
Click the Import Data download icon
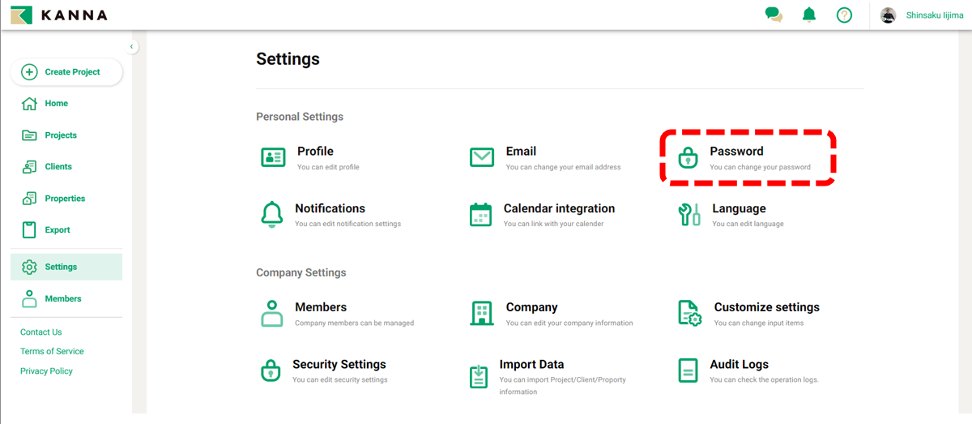coord(480,376)
